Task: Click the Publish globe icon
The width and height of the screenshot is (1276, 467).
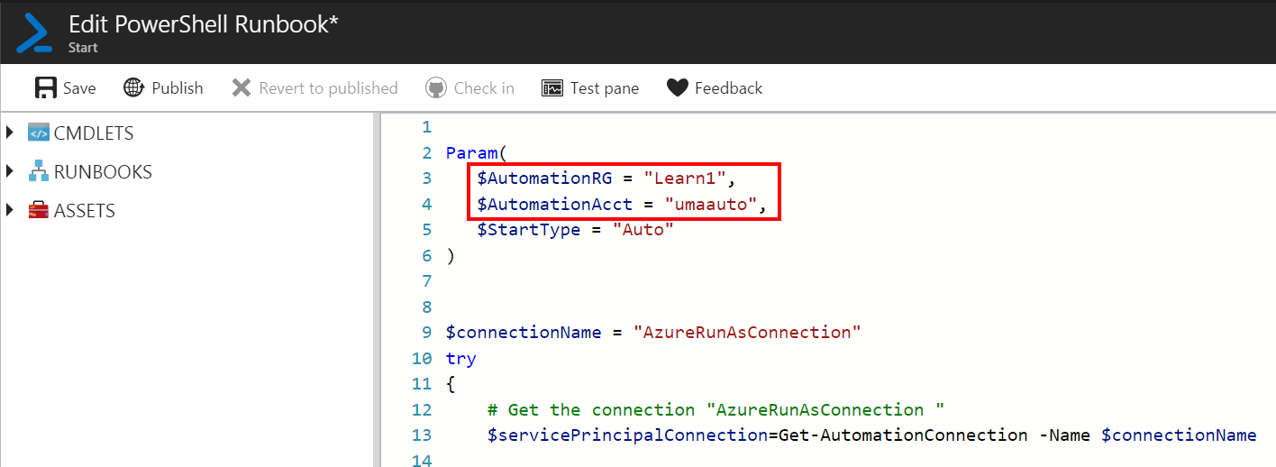Action: coord(134,87)
